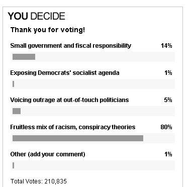Click the 'Thank you for voting!' message
195x187 pixels.
click(x=48, y=30)
